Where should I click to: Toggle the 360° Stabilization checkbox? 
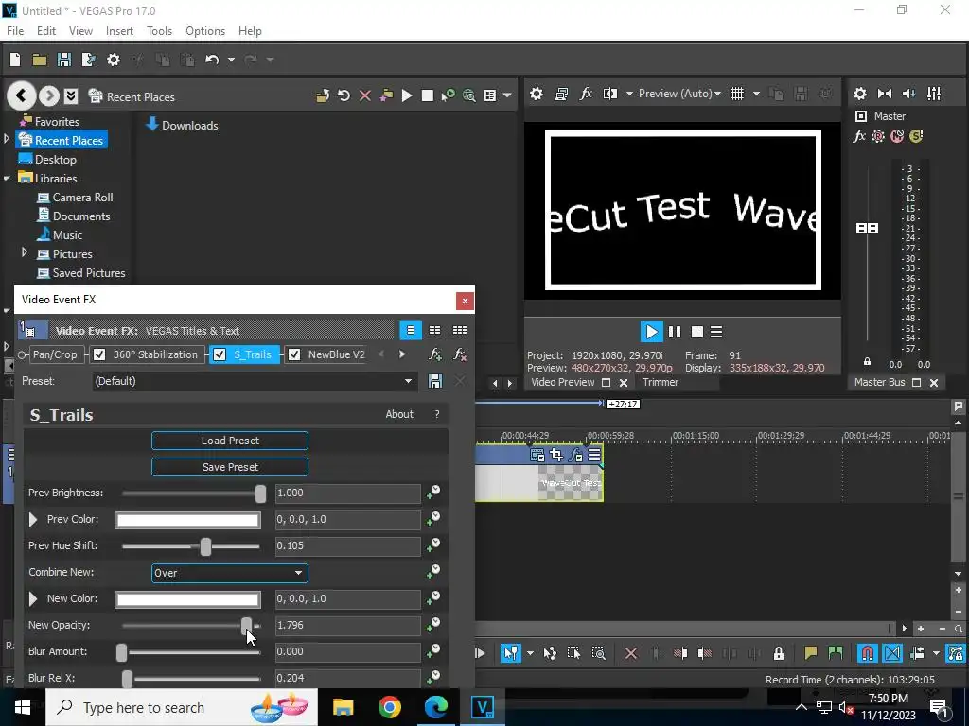click(98, 354)
